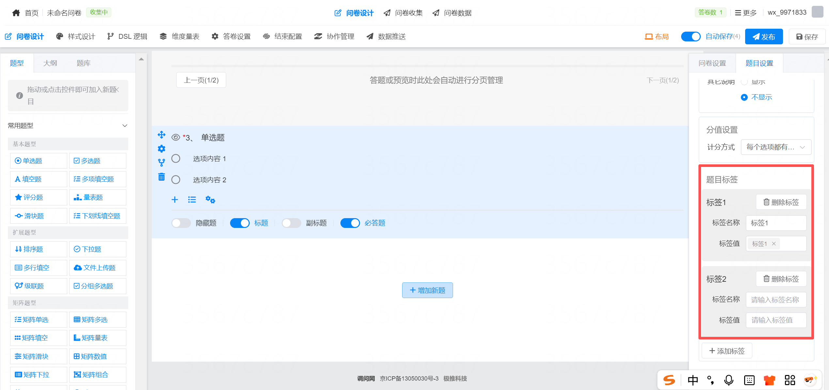Click the 发布 button
Viewport: 829px width, 390px height.
[764, 37]
